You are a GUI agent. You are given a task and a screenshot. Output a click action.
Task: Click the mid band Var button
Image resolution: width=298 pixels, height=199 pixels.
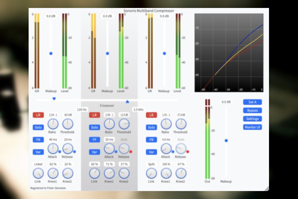95,152
